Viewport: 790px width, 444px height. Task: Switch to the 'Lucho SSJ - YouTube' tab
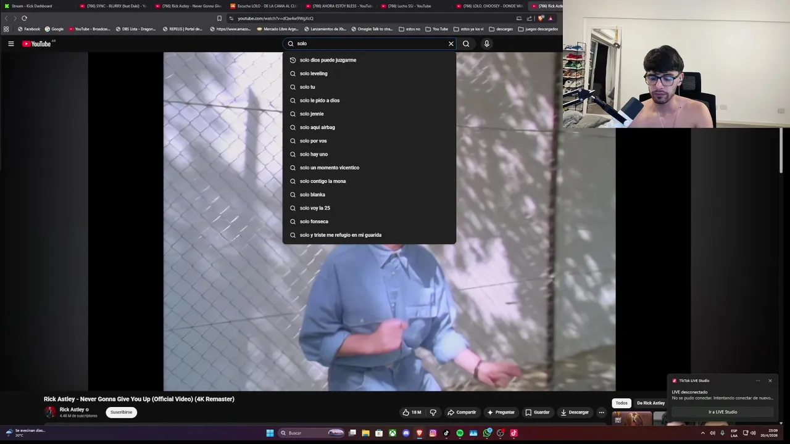tap(415, 6)
